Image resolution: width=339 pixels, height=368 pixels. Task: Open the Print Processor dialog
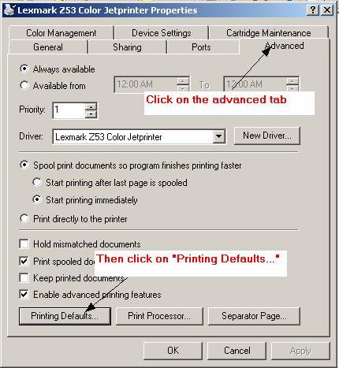[159, 316]
